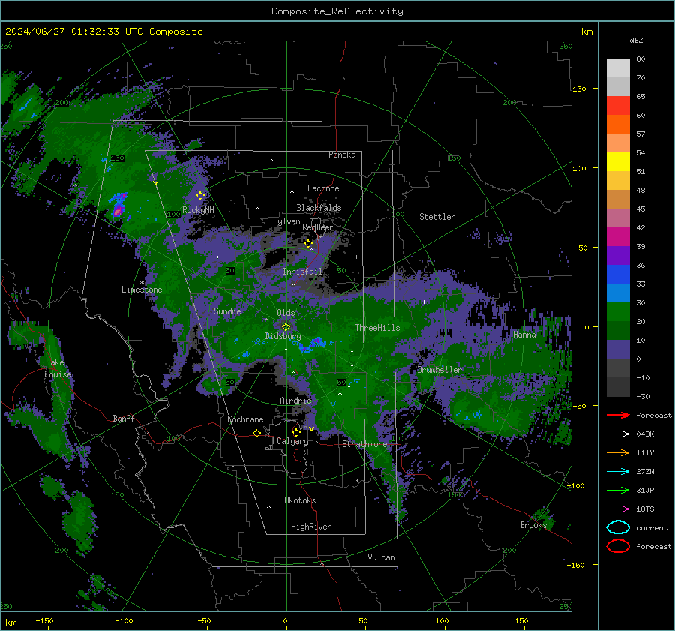The height and width of the screenshot is (631, 675).
Task: Click the white 04DK arrow icon
Action: pos(618,434)
